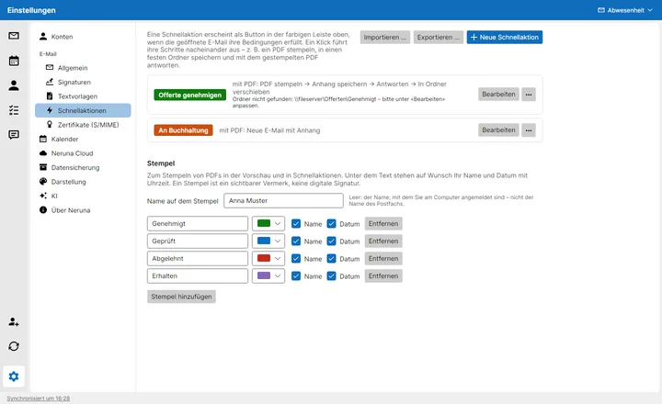Click Bearbeiten for Offerte genehmigen

(x=498, y=95)
